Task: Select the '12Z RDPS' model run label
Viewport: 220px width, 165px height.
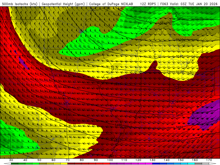Action: [148, 4]
